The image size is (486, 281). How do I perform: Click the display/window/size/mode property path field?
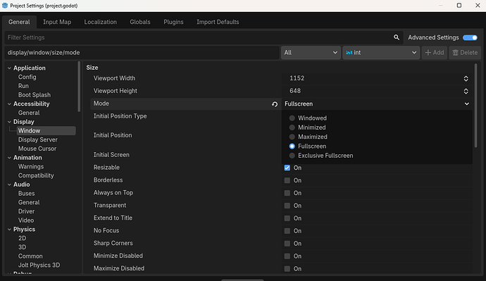pos(142,53)
